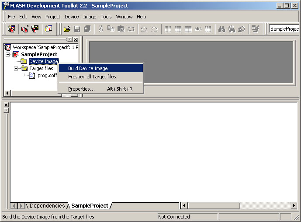Maximize the FLASH Development Toolkit window
Screen dimensions: 301x222
[x=287, y=6]
